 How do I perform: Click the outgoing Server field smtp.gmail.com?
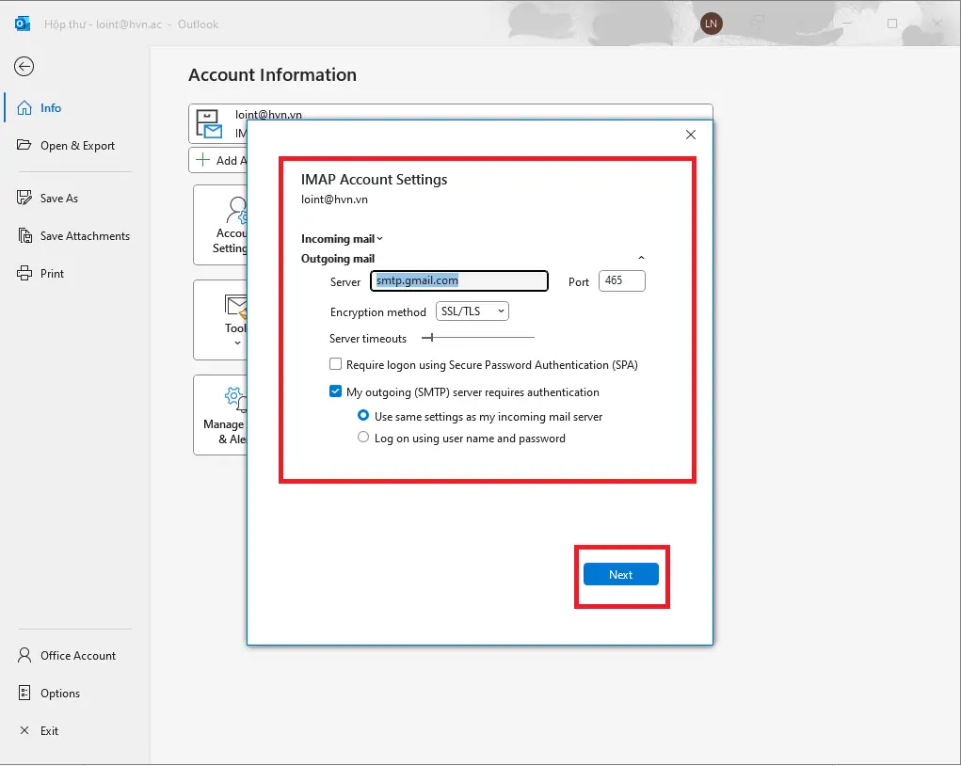coord(459,280)
